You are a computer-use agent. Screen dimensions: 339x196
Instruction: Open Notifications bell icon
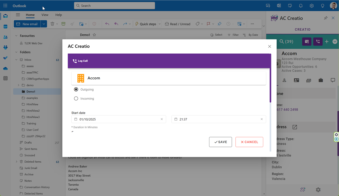301,6
